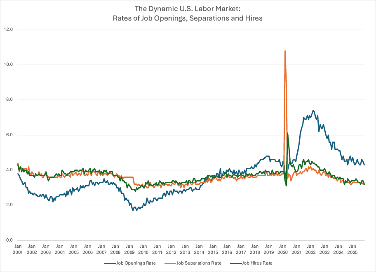
Task: Click the 0.0 label on the vertical axis
Action: pos(9,240)
